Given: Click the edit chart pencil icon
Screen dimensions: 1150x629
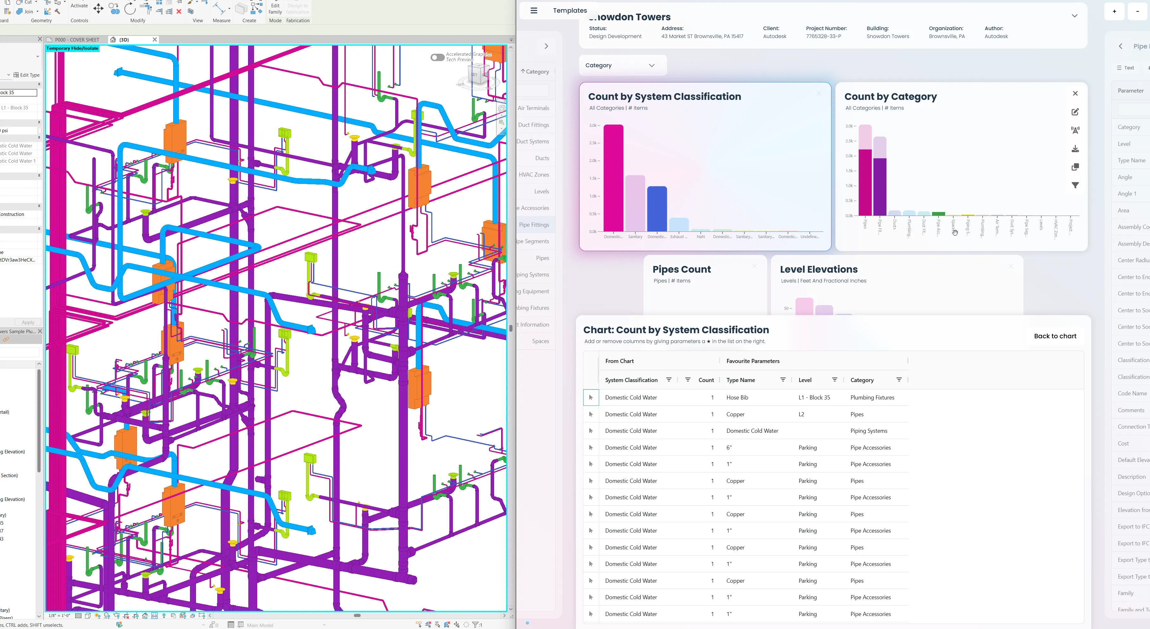Looking at the screenshot, I should 1075,112.
